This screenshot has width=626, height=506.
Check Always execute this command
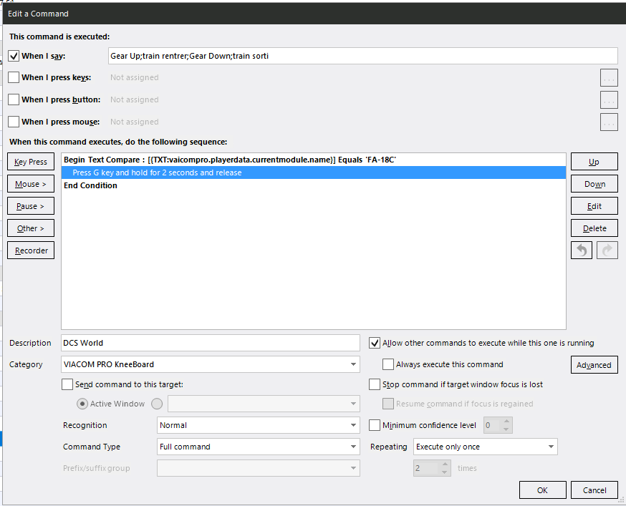(x=388, y=364)
